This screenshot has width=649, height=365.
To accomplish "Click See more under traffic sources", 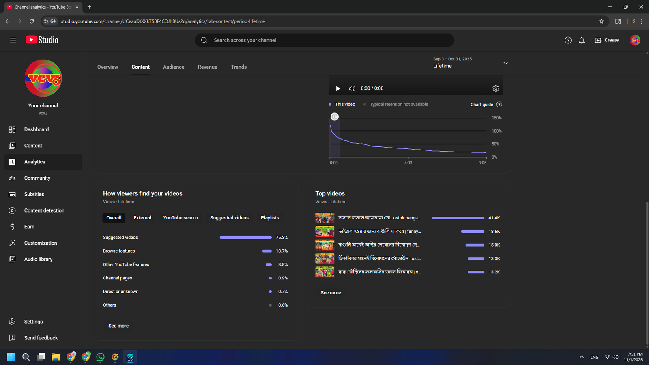I will [118, 326].
